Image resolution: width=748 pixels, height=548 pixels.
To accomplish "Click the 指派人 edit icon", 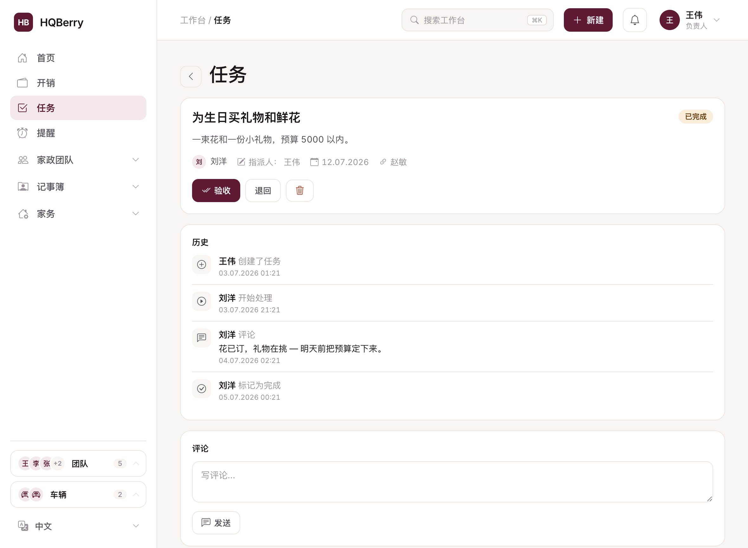I will (241, 162).
